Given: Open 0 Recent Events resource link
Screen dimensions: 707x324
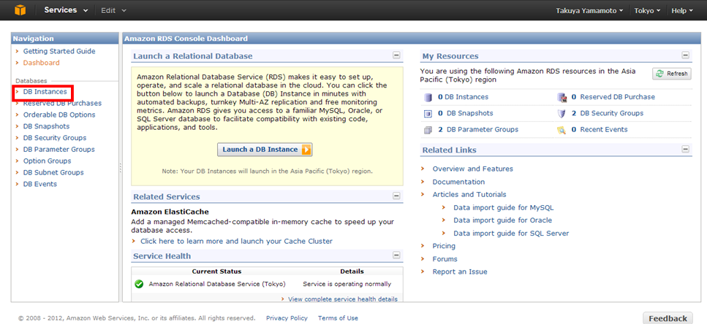Looking at the screenshot, I should point(600,130).
